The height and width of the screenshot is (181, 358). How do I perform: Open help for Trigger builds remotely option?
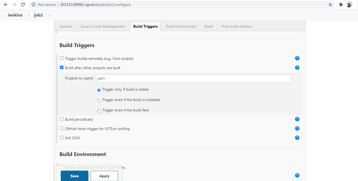[297, 58]
